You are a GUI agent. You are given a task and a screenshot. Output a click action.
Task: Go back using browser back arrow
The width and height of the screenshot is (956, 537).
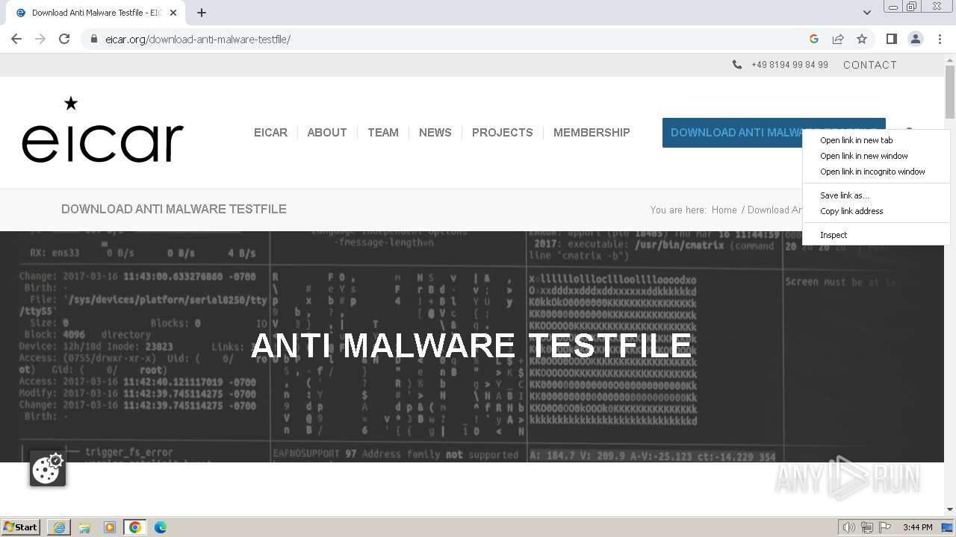pyautogui.click(x=16, y=39)
